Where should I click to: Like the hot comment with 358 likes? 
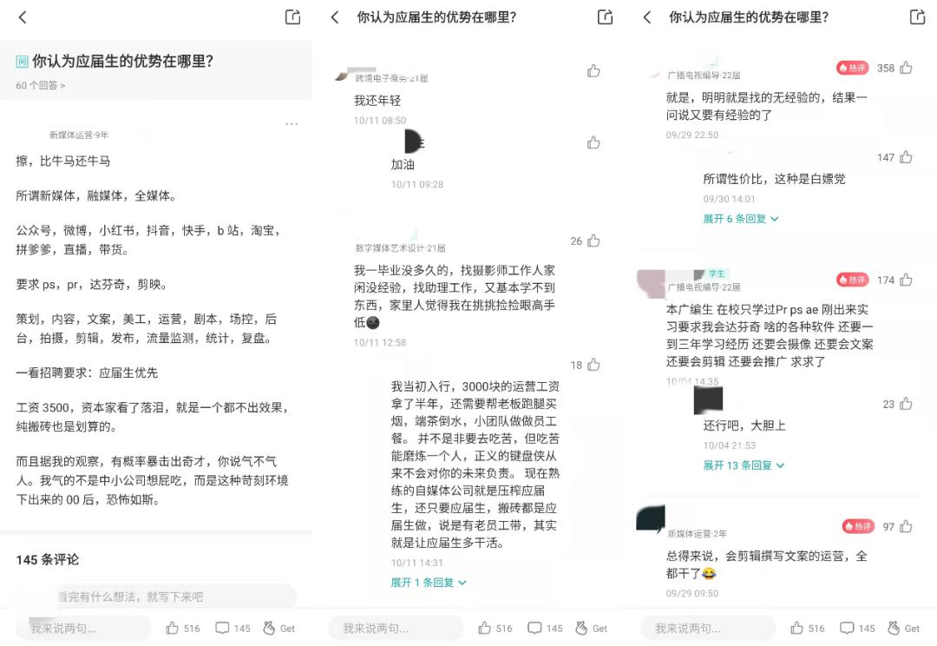coord(906,68)
